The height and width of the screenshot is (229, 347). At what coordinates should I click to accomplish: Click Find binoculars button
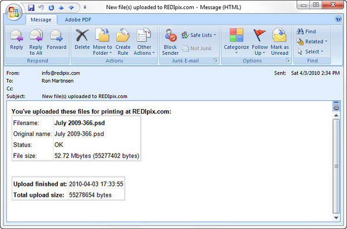(307, 32)
